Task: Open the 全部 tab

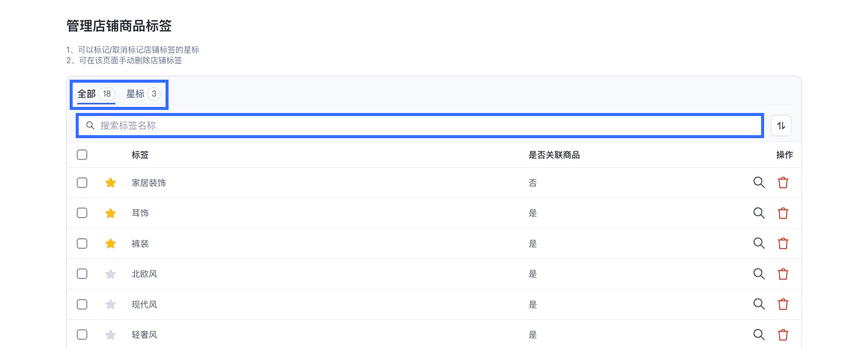Action: pos(95,94)
